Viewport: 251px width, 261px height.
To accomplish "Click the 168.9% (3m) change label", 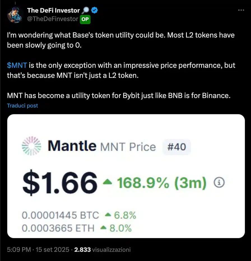I will 161,183.
